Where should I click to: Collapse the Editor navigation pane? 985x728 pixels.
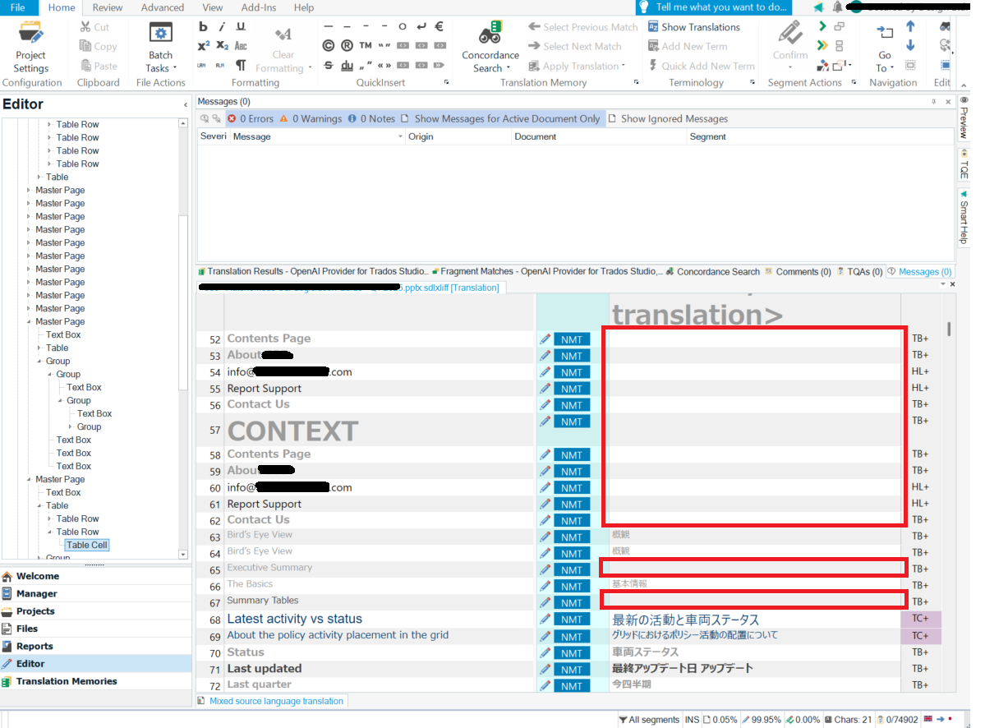click(x=186, y=105)
